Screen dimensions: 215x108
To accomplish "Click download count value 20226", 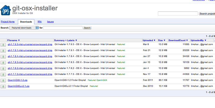I will point(186,50).
